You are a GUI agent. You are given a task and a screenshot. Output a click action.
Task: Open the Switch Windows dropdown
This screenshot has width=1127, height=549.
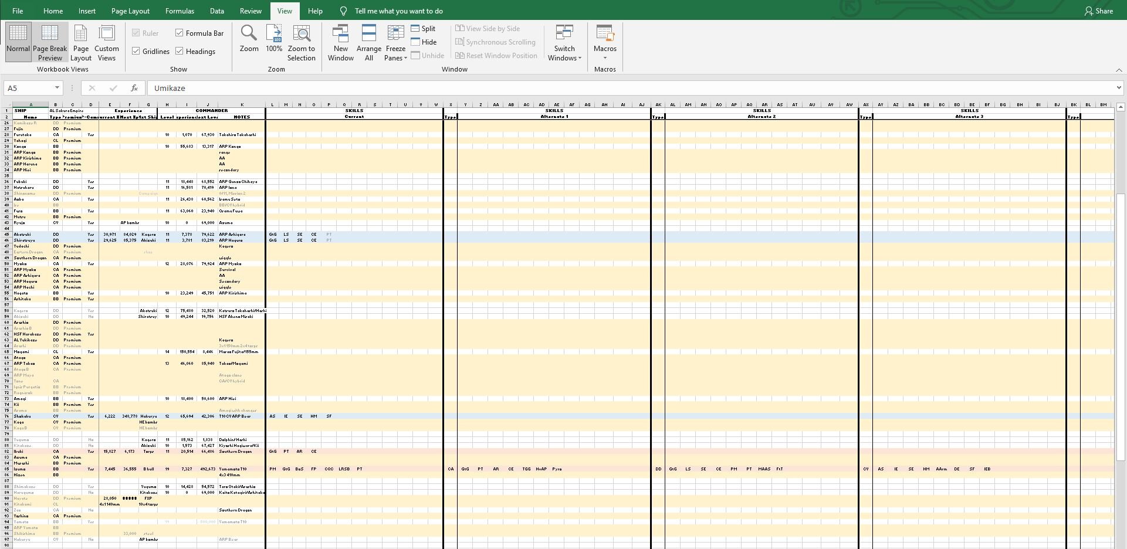click(x=564, y=42)
